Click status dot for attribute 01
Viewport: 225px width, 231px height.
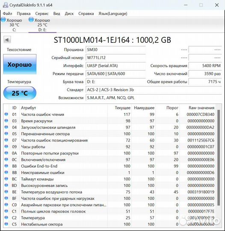(x=6, y=114)
